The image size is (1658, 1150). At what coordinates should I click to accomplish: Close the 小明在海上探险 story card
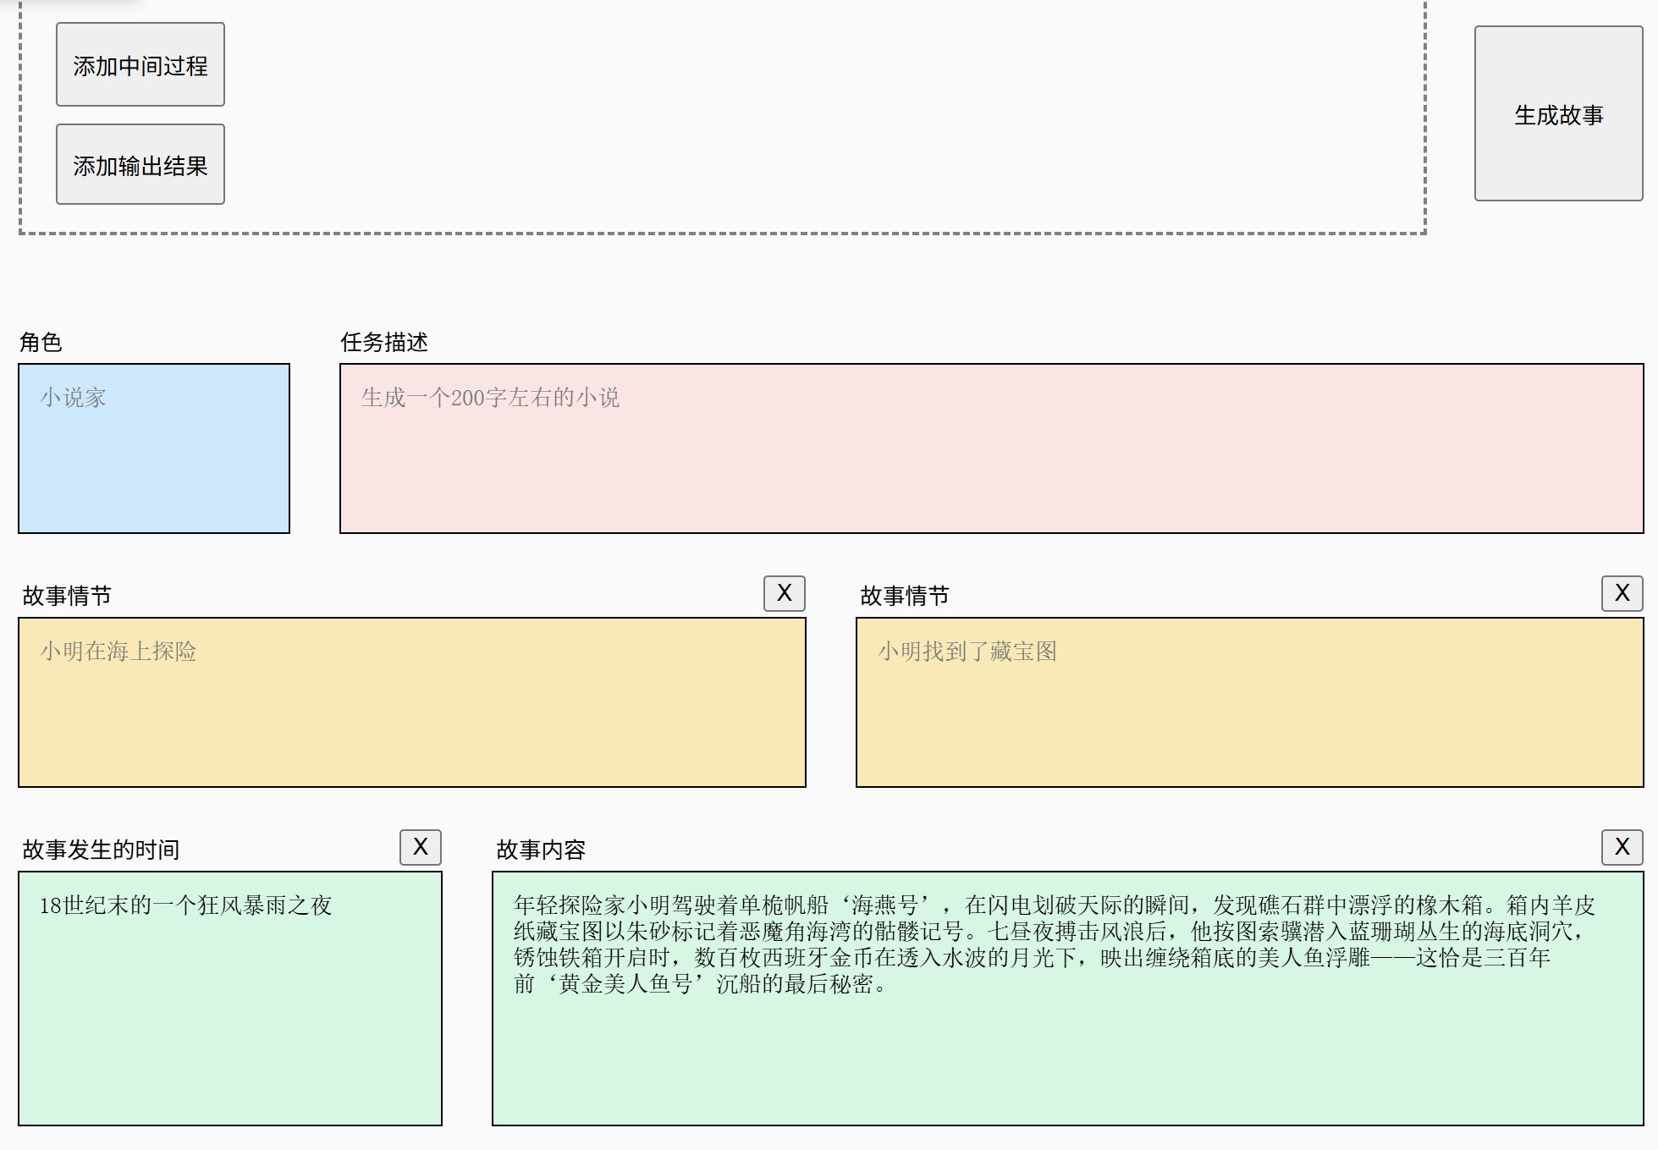784,593
